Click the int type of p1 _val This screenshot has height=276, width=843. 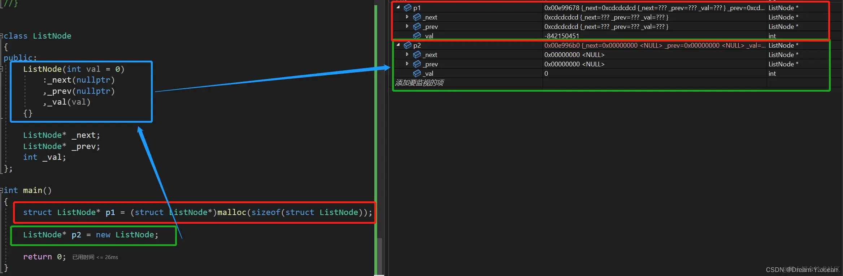tap(772, 36)
